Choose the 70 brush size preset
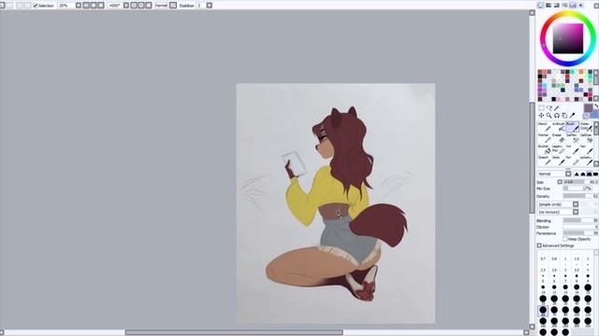This screenshot has height=336, width=599. click(554, 311)
